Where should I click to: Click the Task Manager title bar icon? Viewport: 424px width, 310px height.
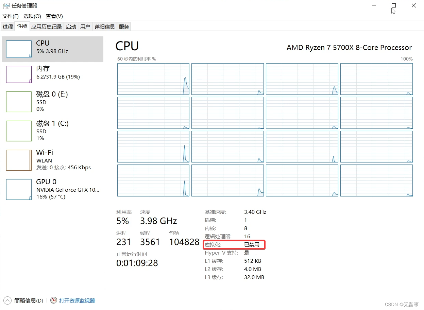pyautogui.click(x=6, y=5)
